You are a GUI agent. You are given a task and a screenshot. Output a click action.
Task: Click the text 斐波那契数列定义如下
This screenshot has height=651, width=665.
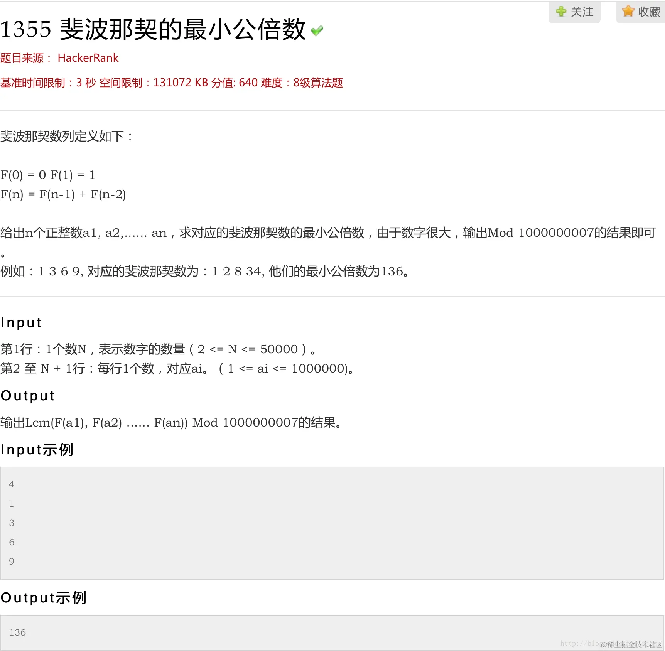click(x=66, y=136)
